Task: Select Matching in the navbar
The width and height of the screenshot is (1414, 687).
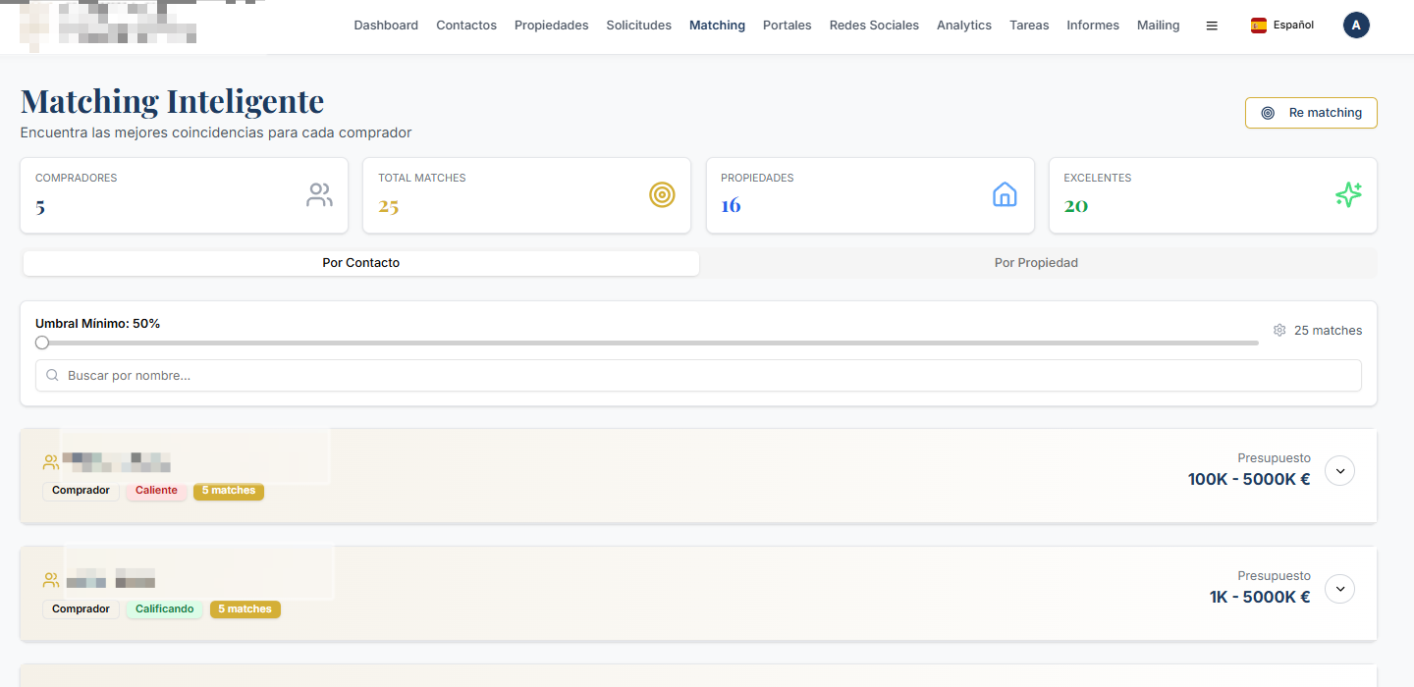Action: [x=717, y=26]
